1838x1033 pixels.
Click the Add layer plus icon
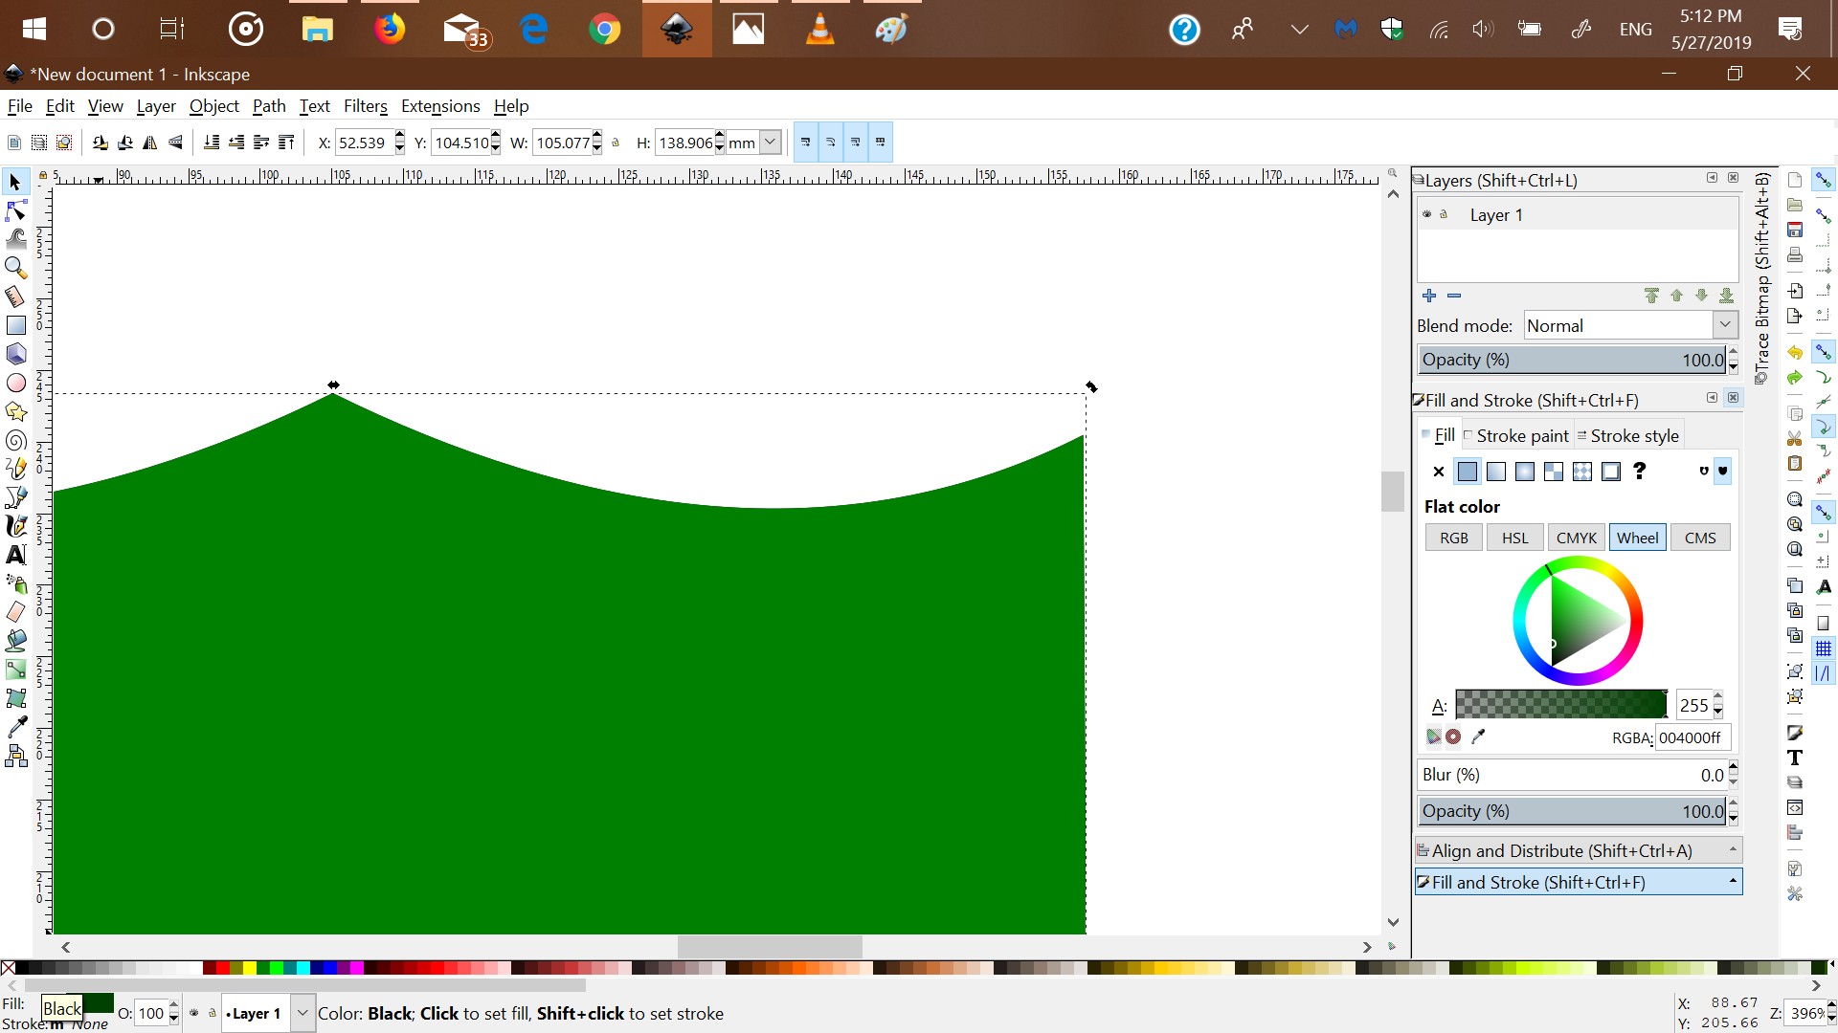click(x=1429, y=296)
